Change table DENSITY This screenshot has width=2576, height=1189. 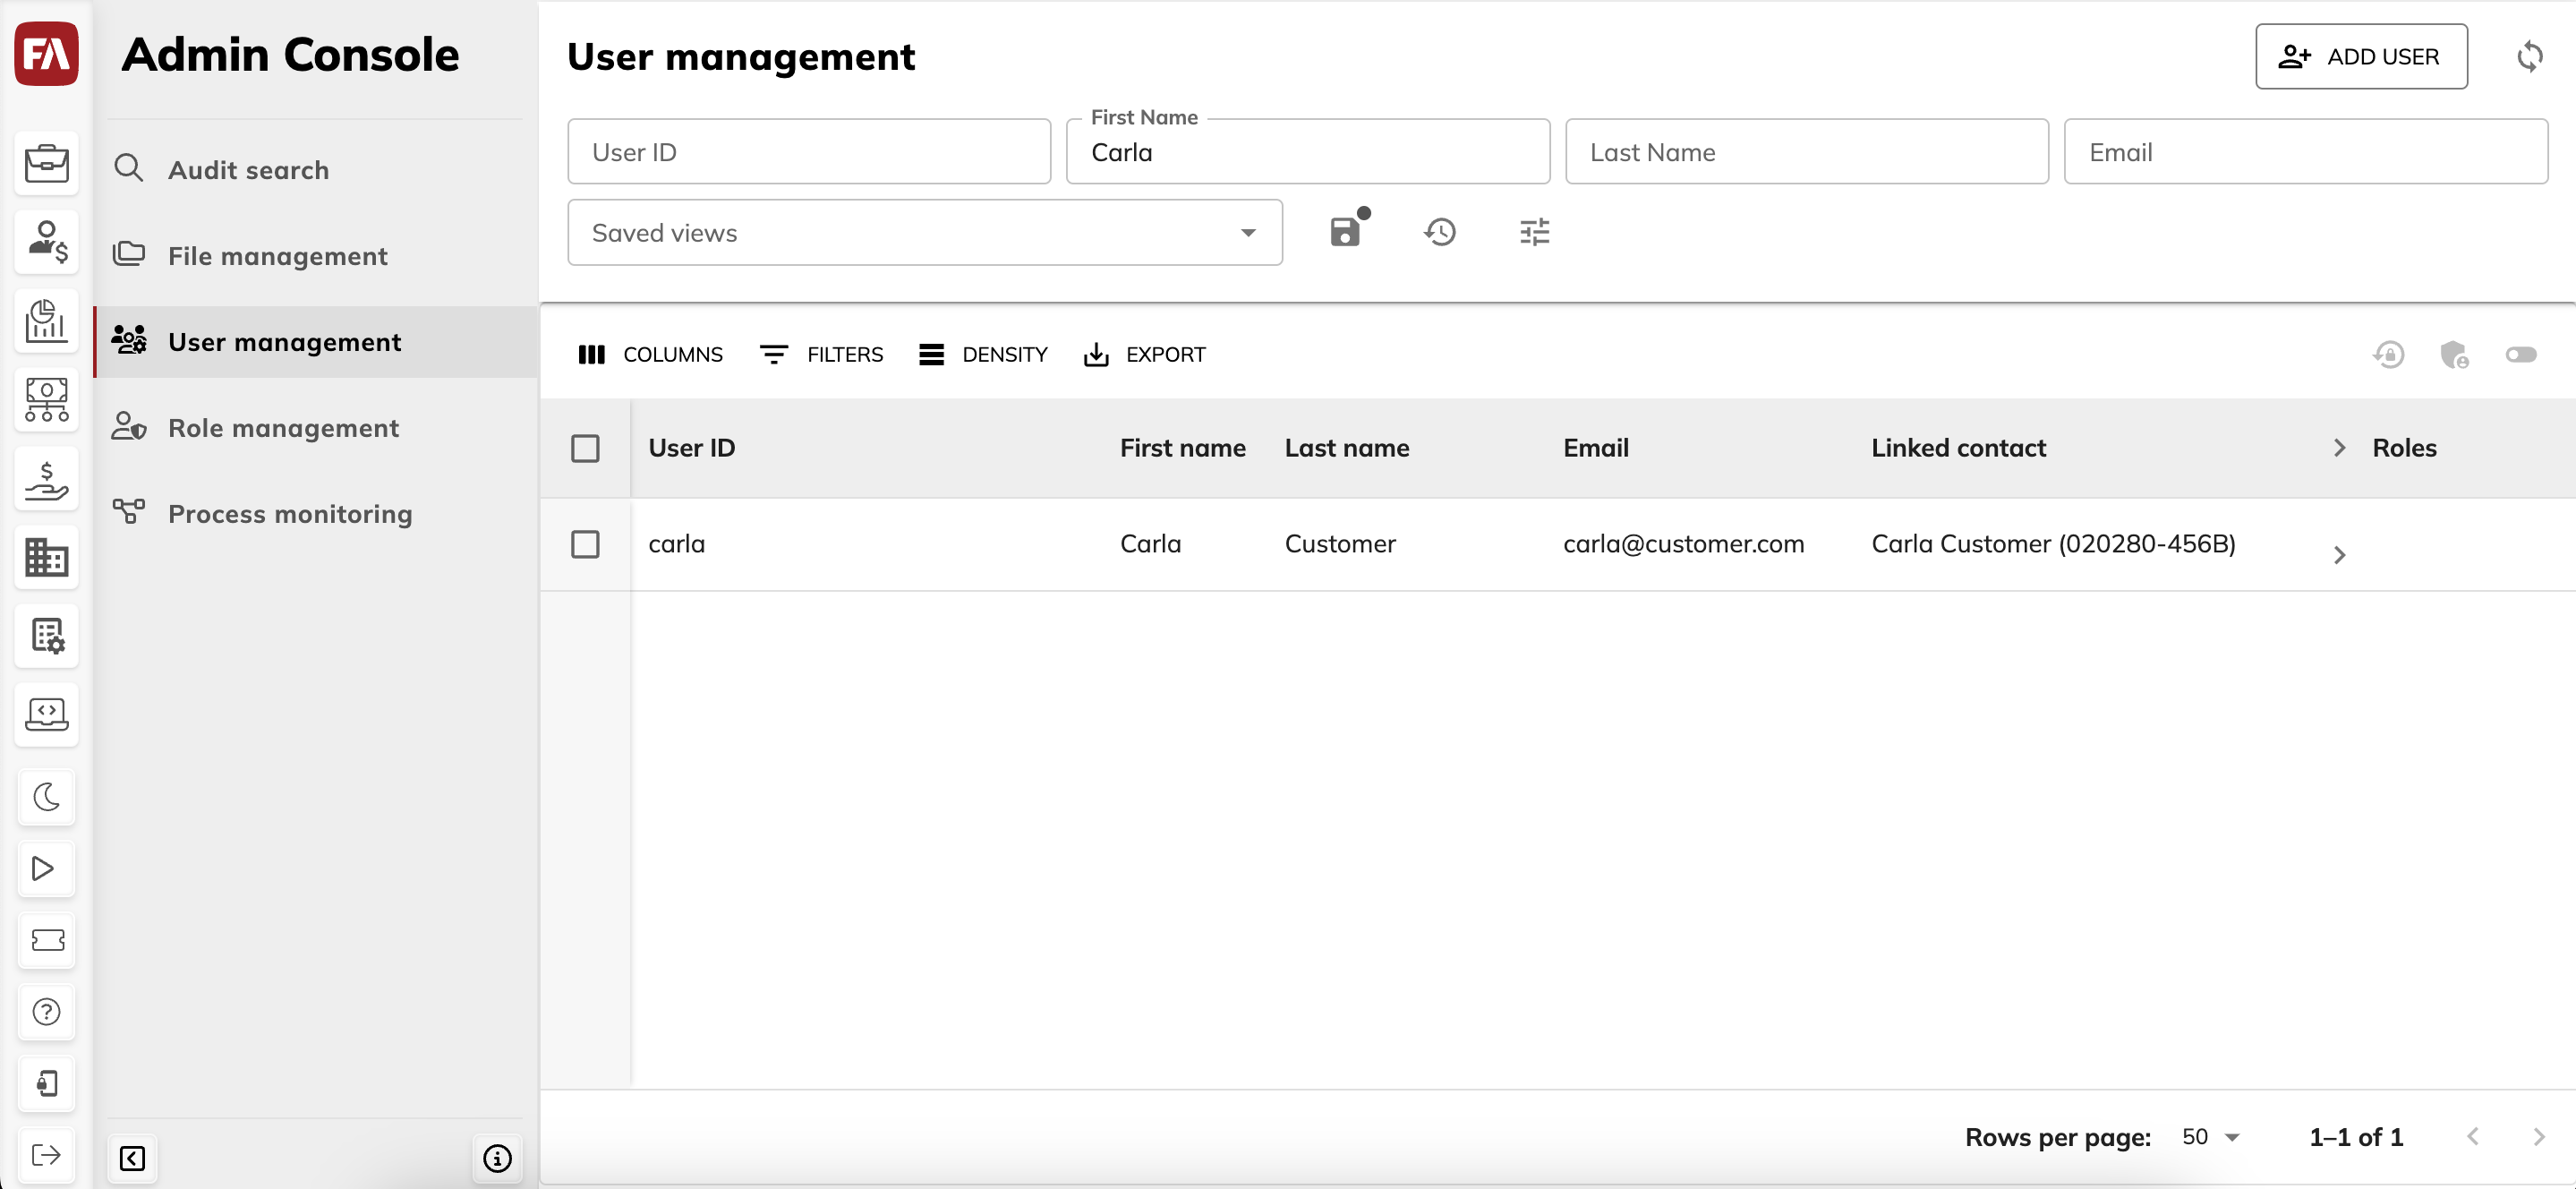984,355
